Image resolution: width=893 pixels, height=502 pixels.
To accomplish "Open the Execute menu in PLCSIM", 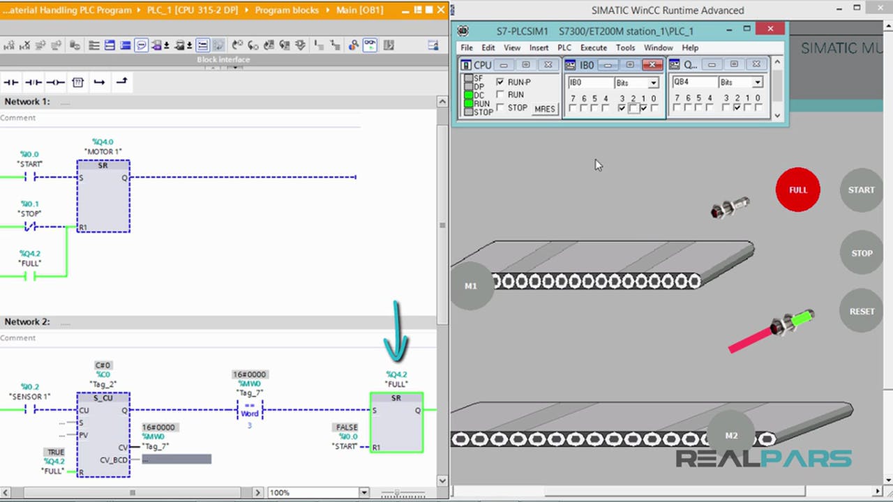I will coord(593,47).
